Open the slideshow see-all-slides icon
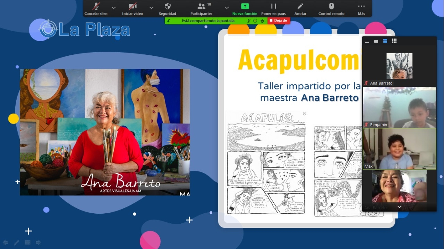The image size is (444, 249). [x=27, y=242]
